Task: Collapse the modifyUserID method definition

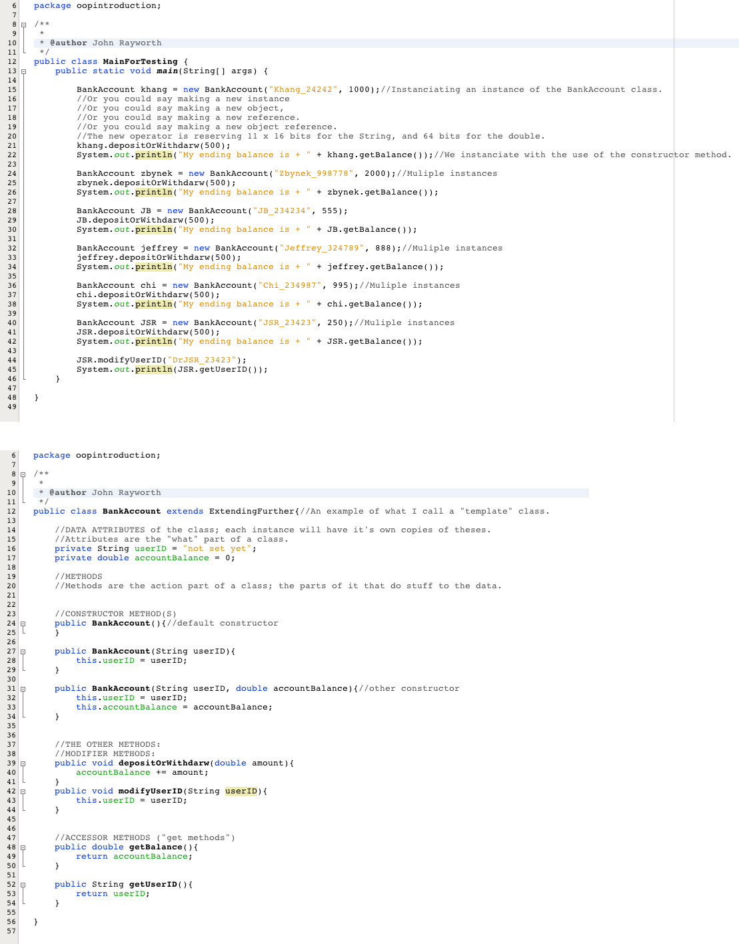Action: pos(23,791)
